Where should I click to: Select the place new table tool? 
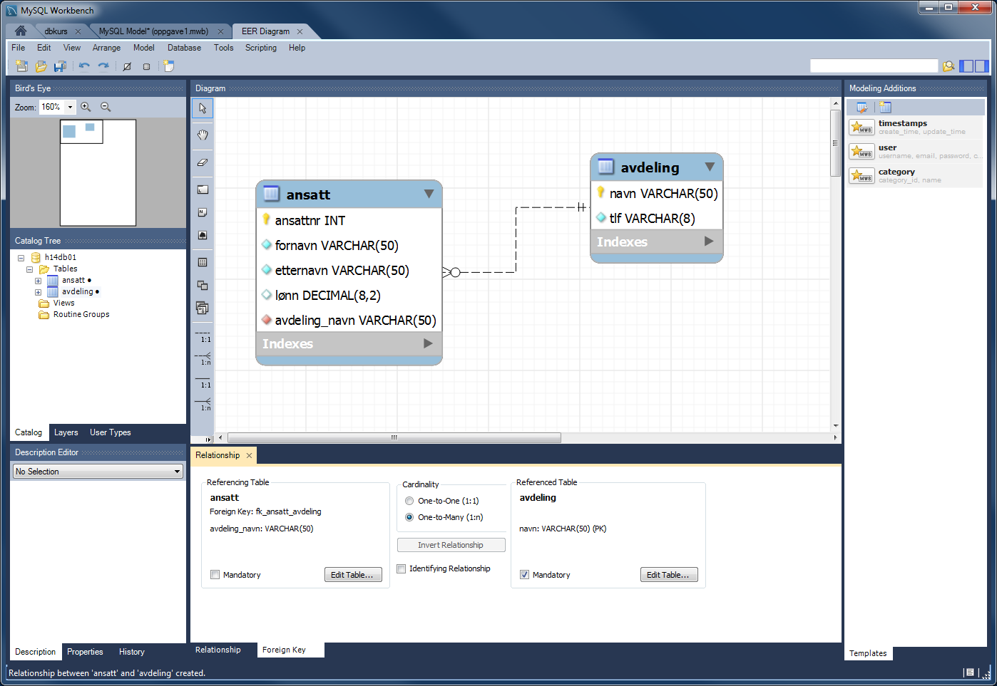pyautogui.click(x=203, y=262)
